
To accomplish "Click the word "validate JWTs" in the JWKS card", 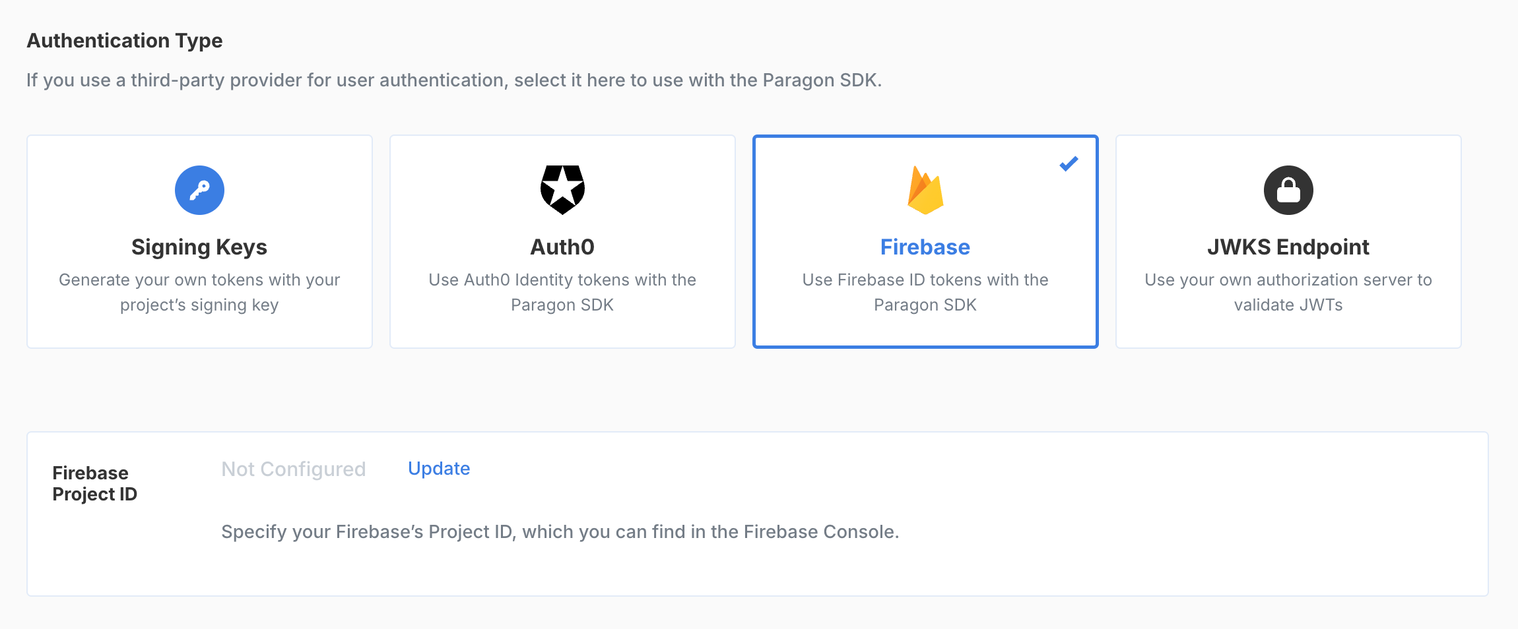I will click(1288, 305).
